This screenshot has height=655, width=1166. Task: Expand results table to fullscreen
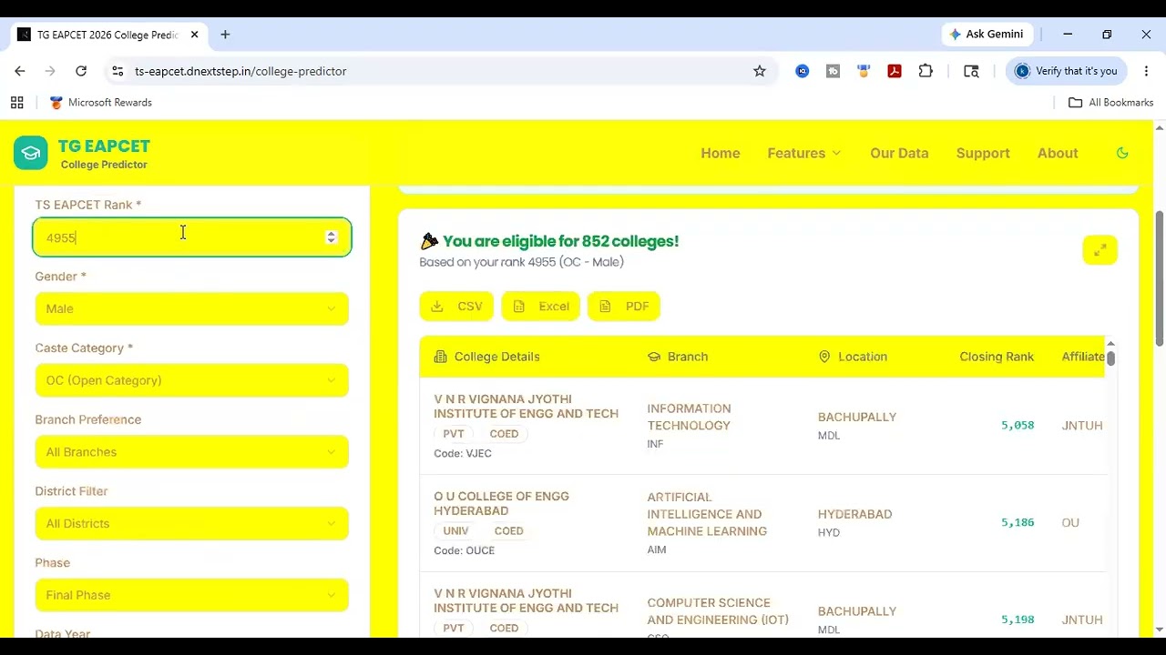[1100, 250]
